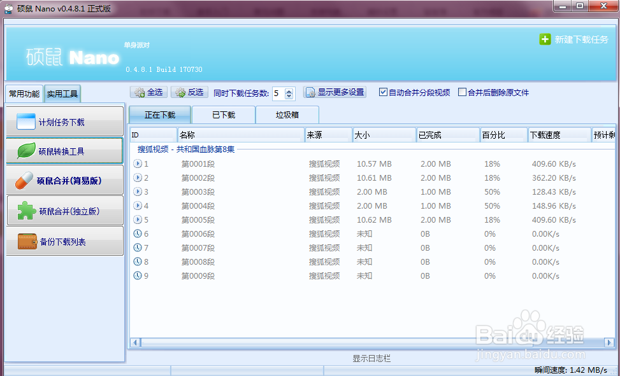
Task: Click 单身派对 text in banner
Action: [x=136, y=45]
